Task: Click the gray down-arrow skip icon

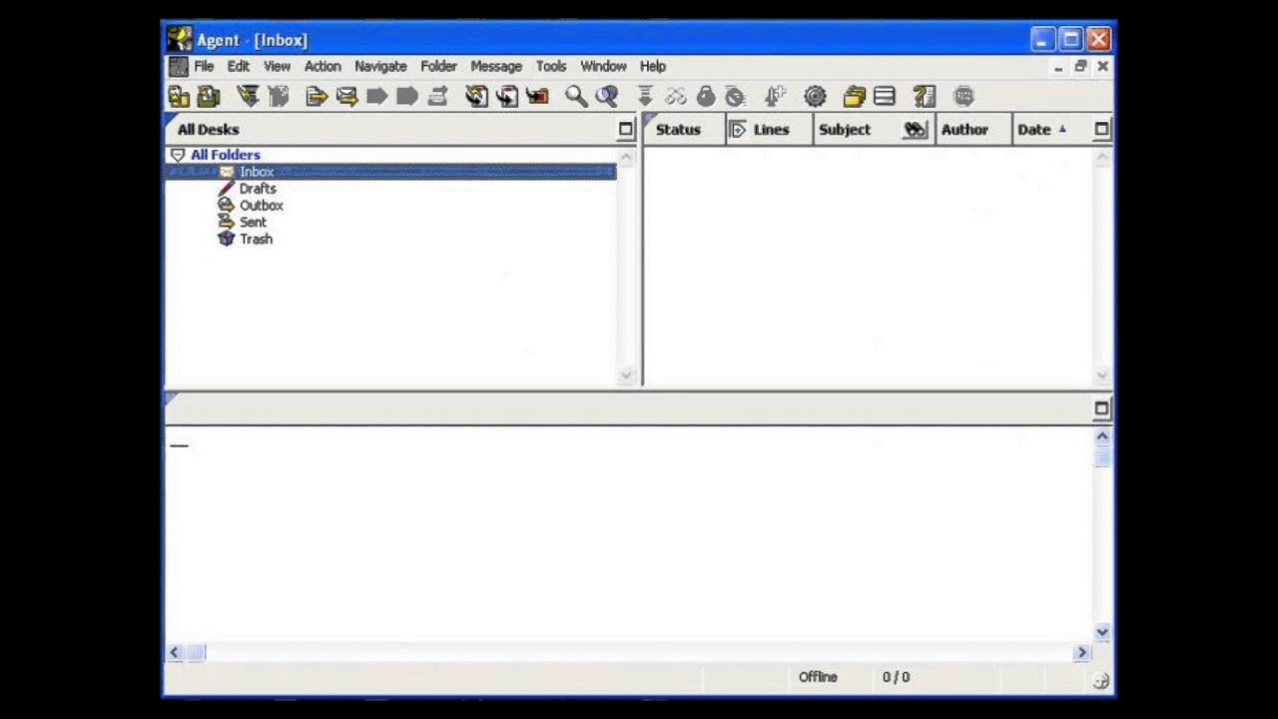Action: (x=645, y=97)
